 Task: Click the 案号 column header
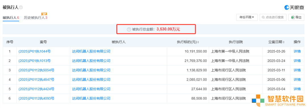(43, 42)
